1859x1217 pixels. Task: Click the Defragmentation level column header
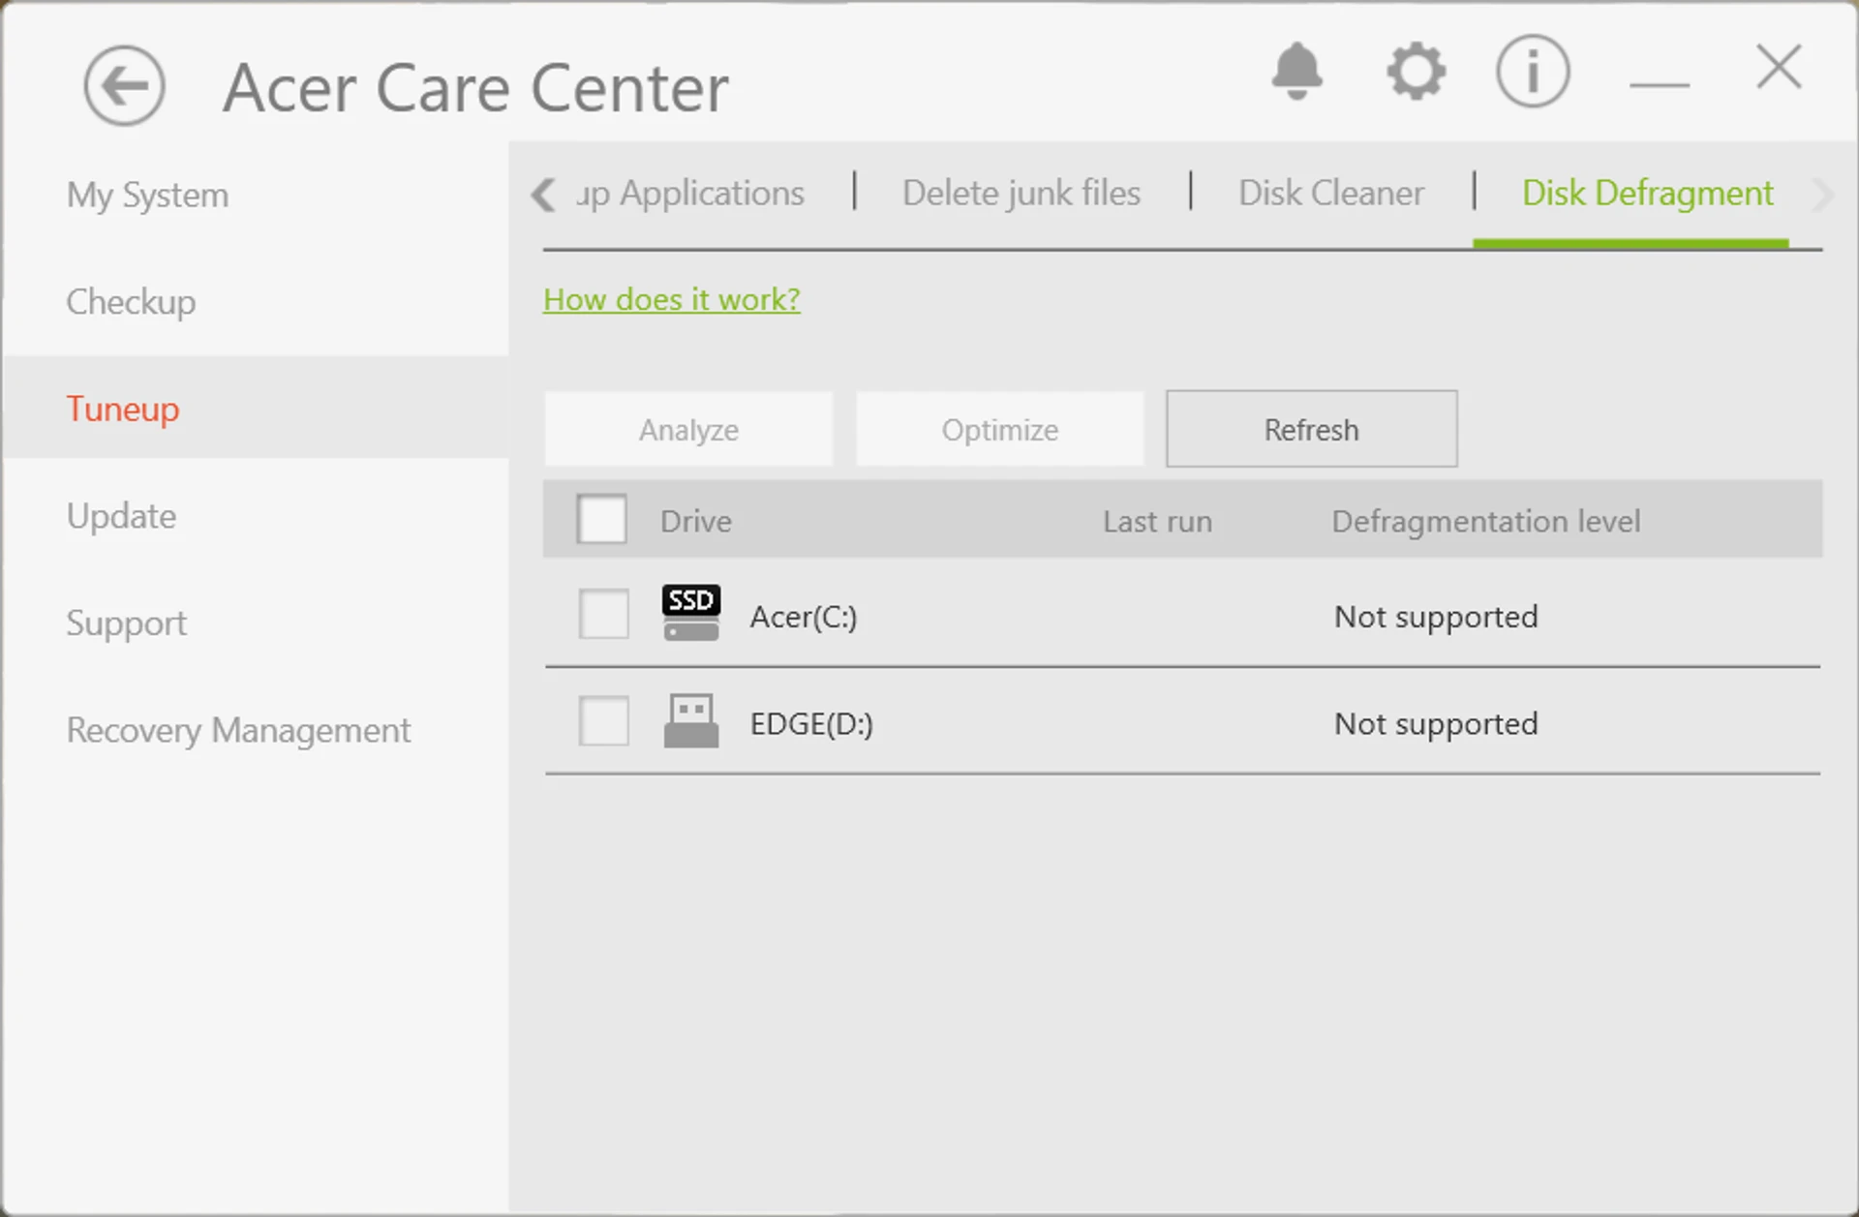tap(1485, 521)
